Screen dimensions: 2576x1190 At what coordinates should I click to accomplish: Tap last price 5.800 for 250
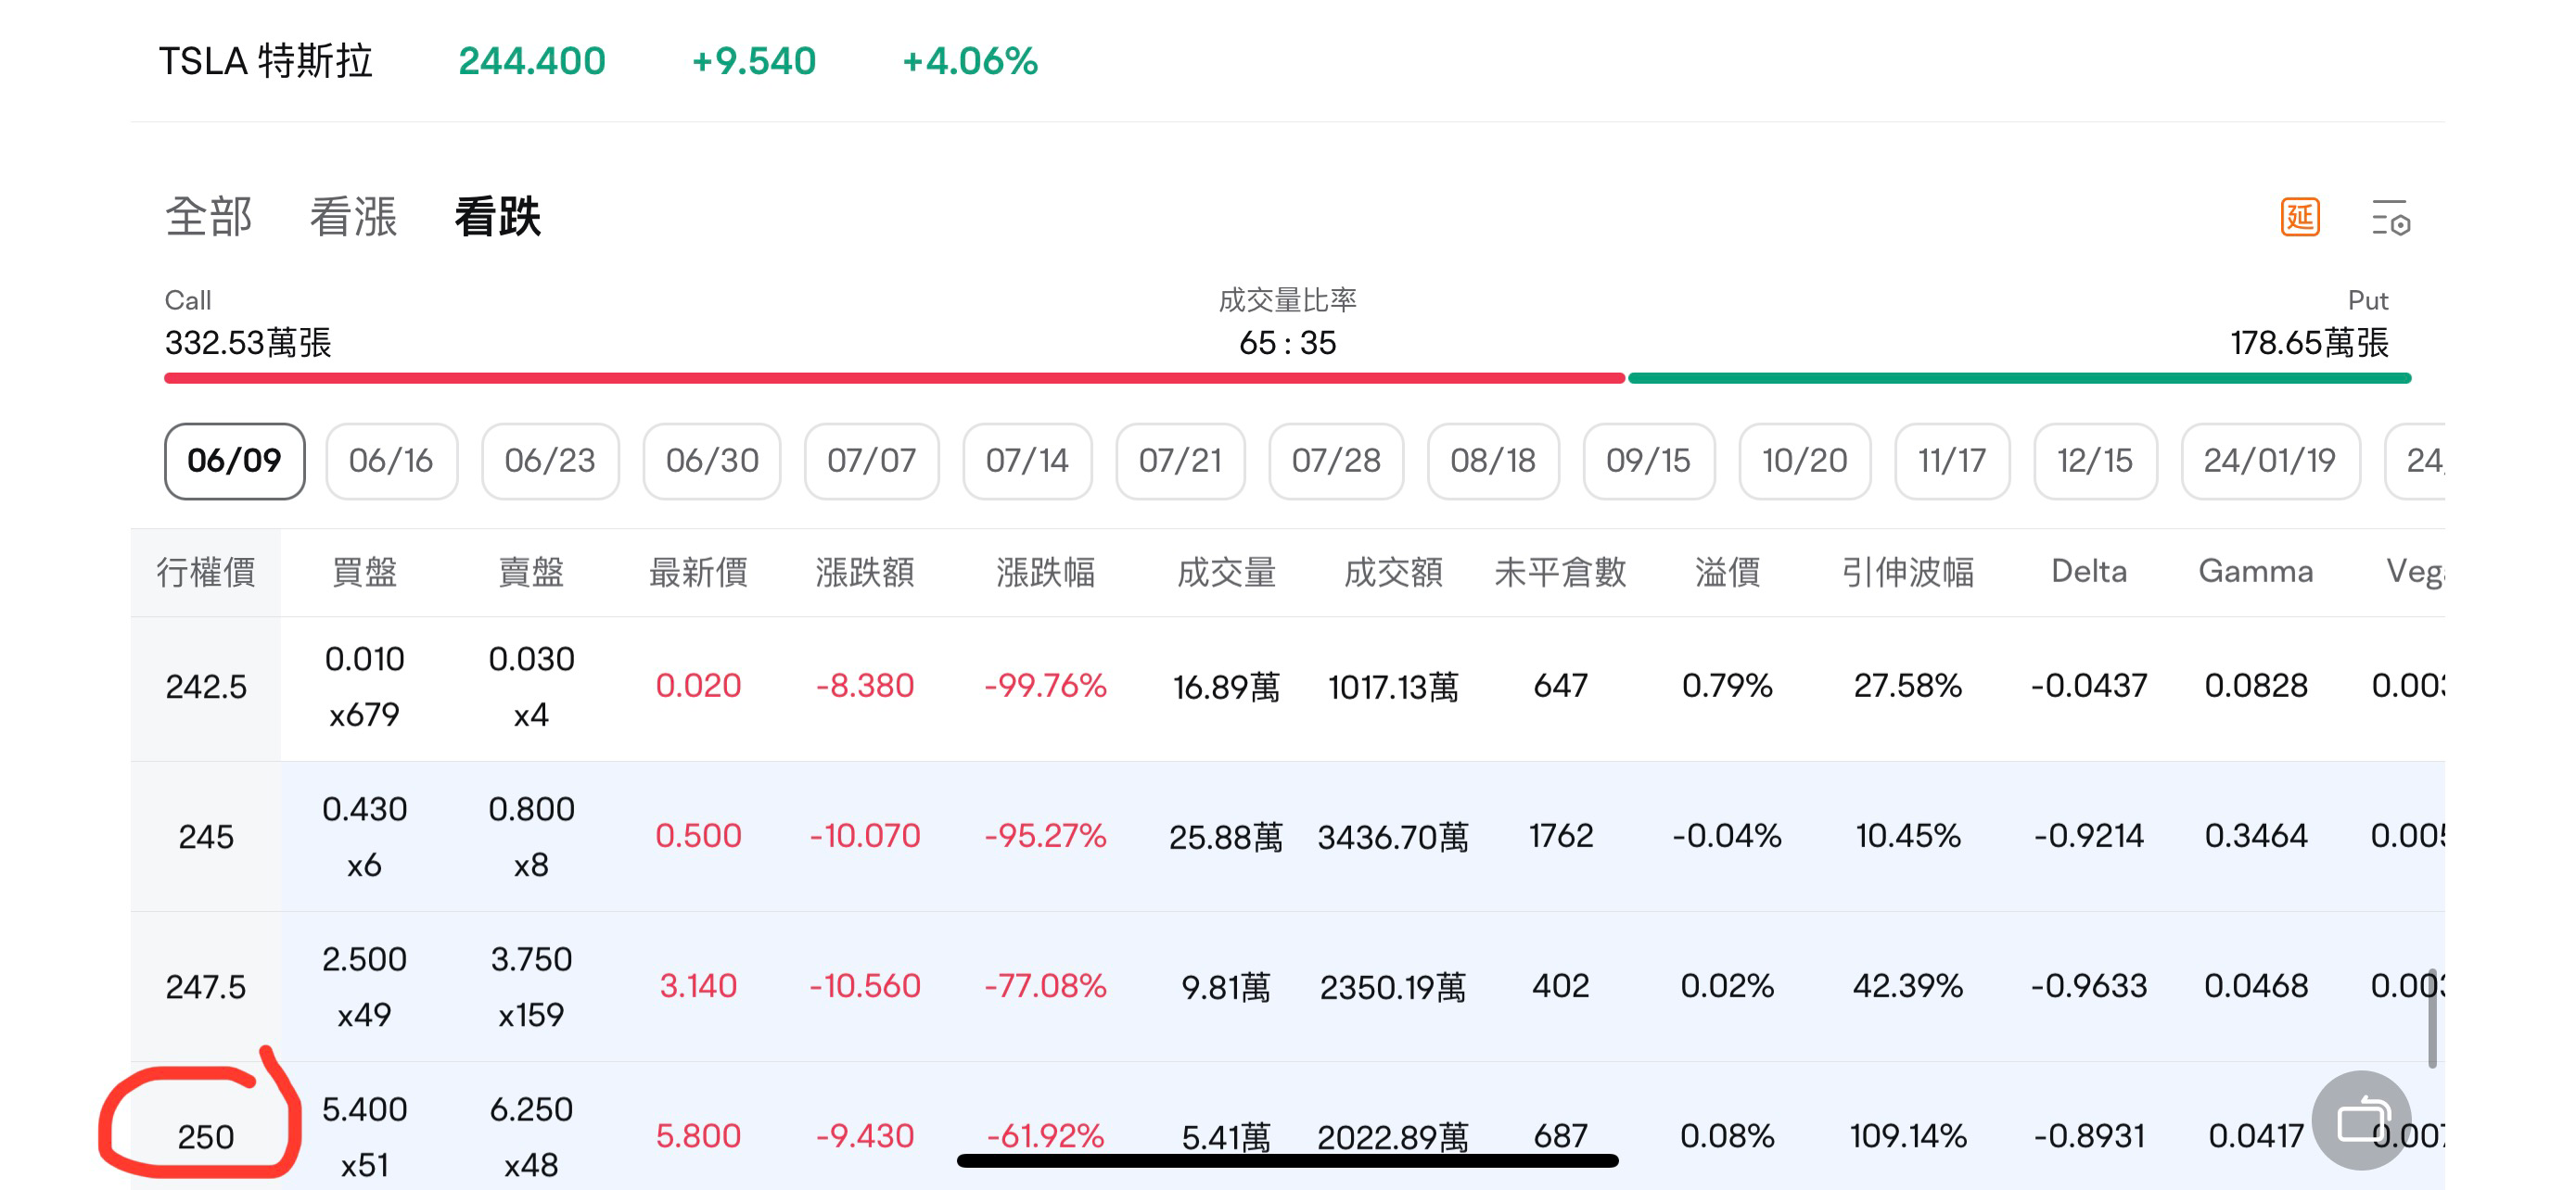pyautogui.click(x=698, y=1136)
